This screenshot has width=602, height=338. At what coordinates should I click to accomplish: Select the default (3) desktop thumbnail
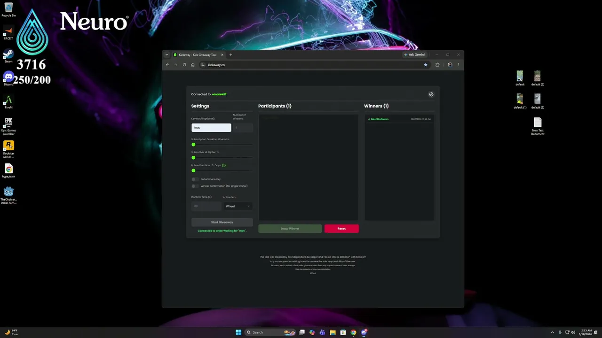[x=538, y=101]
